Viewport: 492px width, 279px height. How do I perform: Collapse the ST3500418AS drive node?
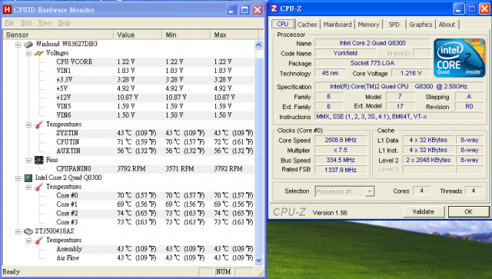click(x=18, y=232)
